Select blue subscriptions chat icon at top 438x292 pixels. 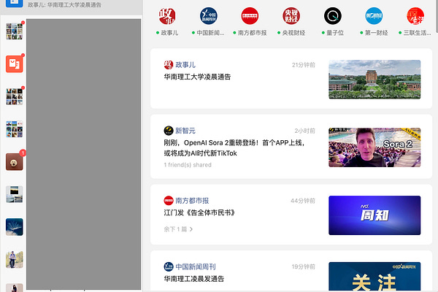15,4
